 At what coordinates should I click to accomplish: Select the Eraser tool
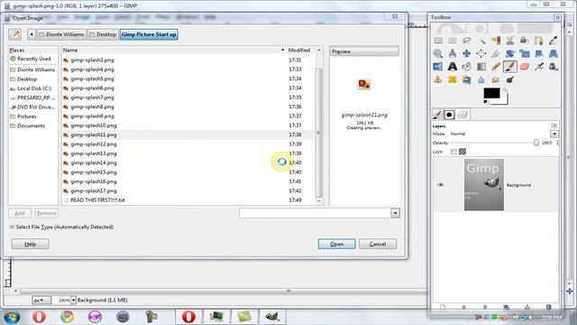point(525,67)
